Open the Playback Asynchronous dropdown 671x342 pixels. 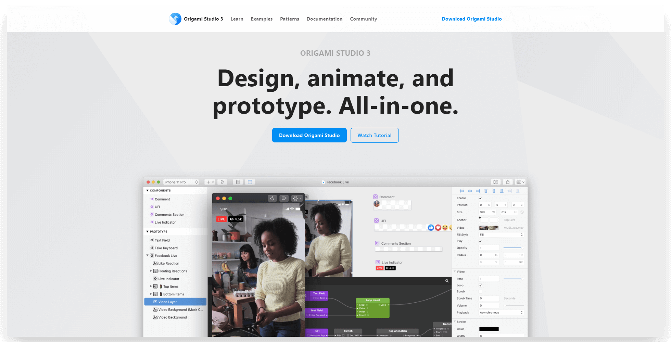click(501, 313)
